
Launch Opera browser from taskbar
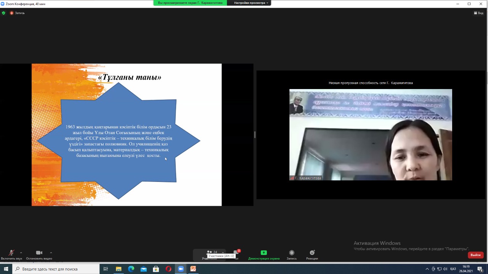pyautogui.click(x=169, y=269)
